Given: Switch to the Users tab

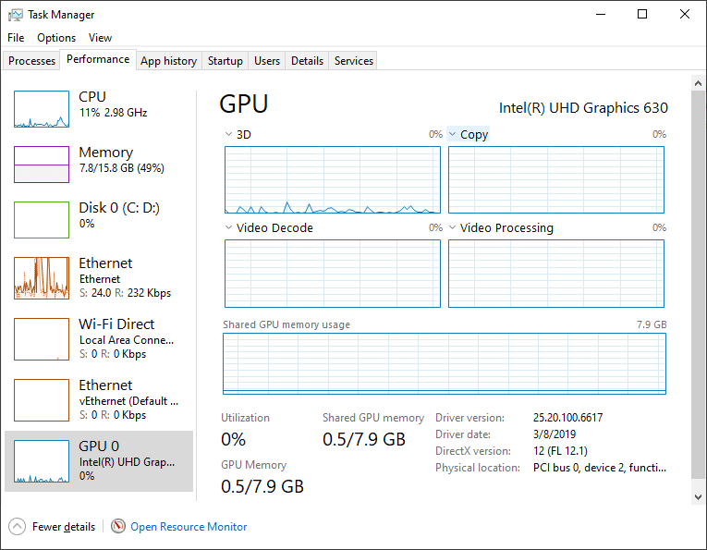Looking at the screenshot, I should (x=267, y=61).
